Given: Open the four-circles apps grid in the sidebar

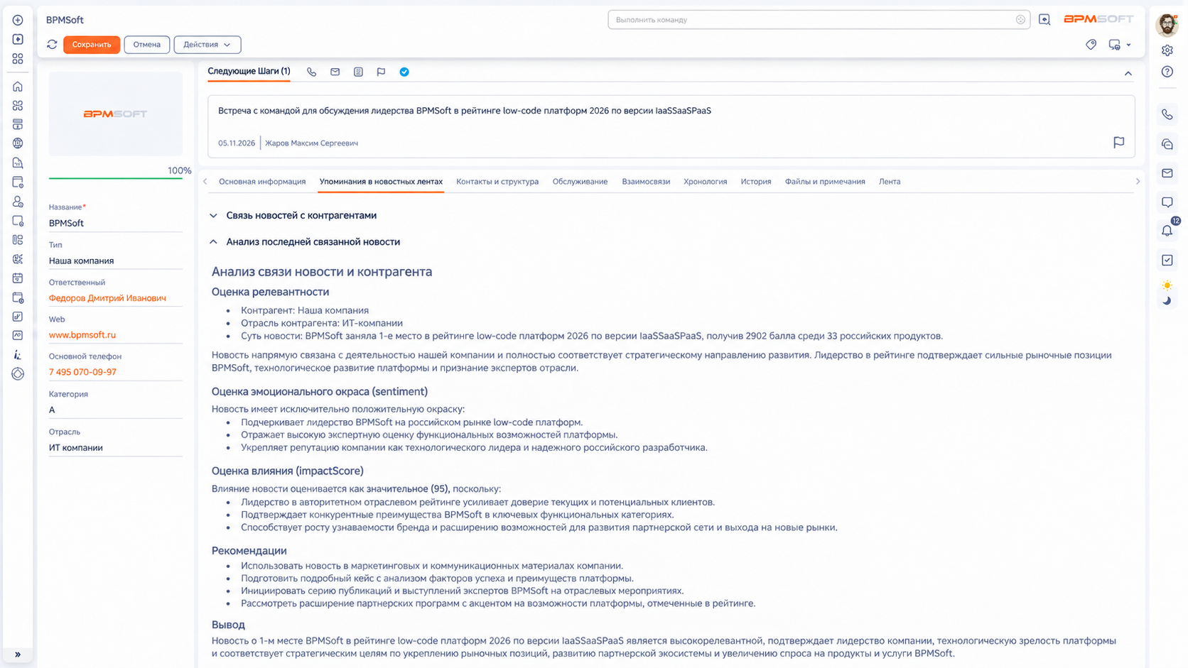Looking at the screenshot, I should 18,105.
